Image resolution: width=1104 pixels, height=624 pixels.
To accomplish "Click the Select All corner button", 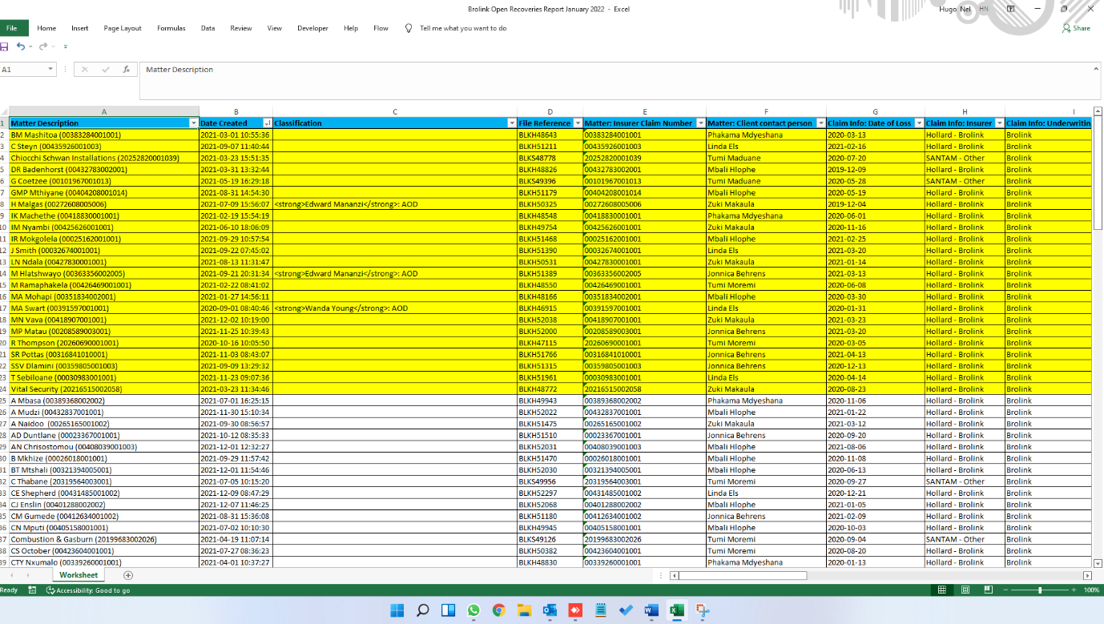I will point(4,111).
